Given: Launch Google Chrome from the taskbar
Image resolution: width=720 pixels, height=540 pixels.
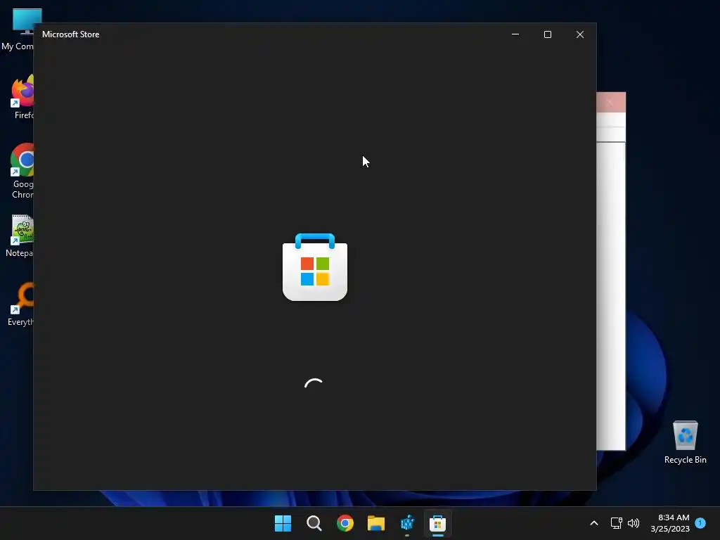Looking at the screenshot, I should pos(345,523).
